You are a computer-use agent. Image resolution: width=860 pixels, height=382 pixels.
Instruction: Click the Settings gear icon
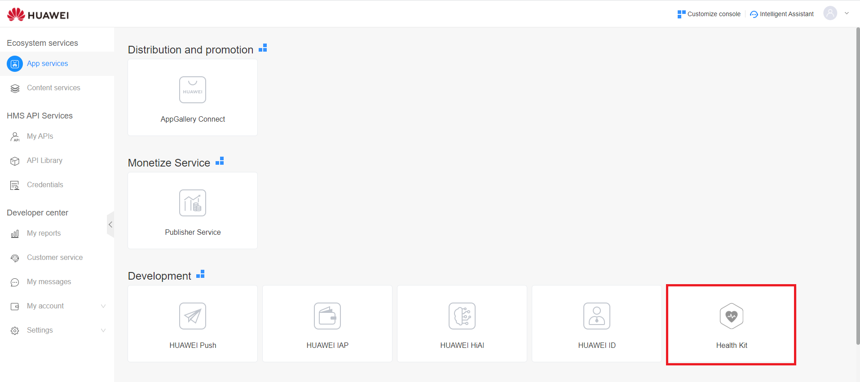click(15, 331)
